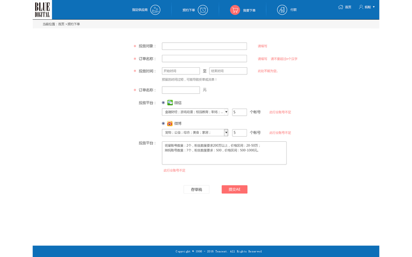412x257 pixels.
Task: Select the red shopping cart icon
Action: pos(235,10)
